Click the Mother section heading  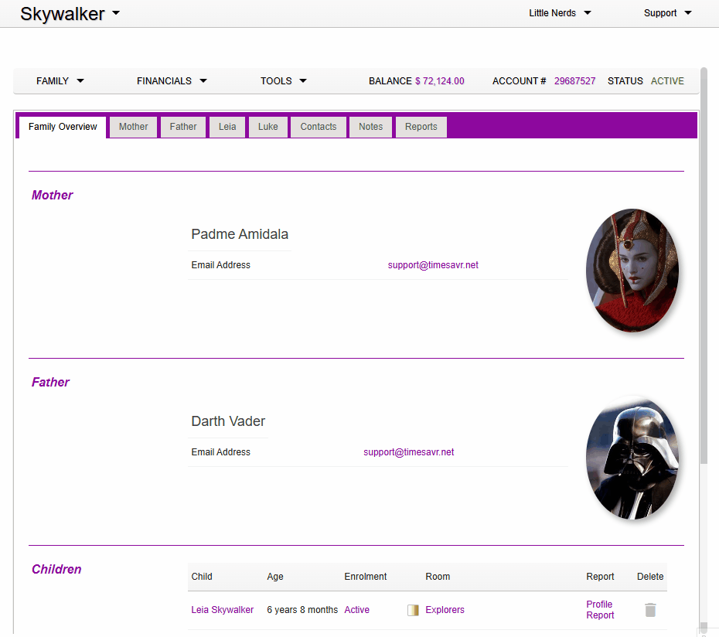(x=52, y=196)
